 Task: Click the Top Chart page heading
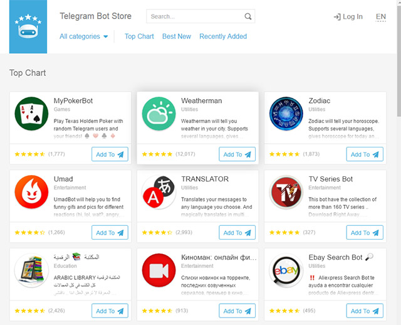(x=28, y=73)
